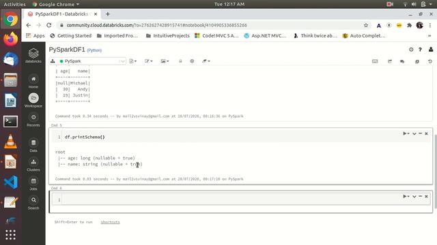Open the Code! MVC 5 A... bookmark
The width and height of the screenshot is (437, 245).
[216, 36]
